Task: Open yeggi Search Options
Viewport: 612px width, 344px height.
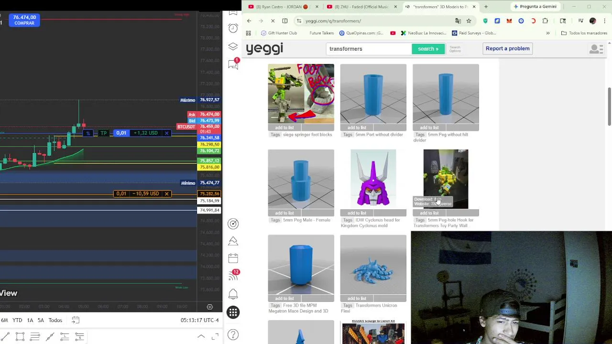Action: (455, 49)
